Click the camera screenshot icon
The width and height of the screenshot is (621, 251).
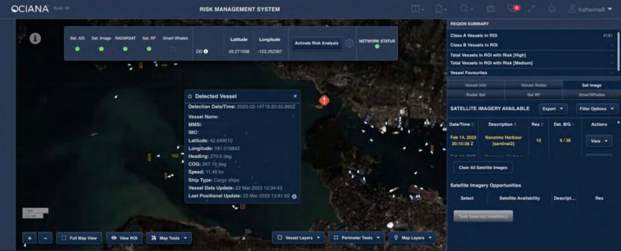tap(491, 9)
